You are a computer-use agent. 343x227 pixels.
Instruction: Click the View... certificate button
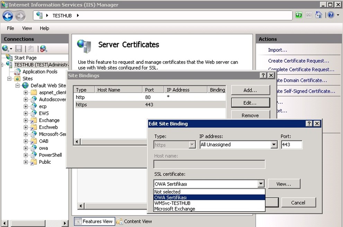[284, 184]
